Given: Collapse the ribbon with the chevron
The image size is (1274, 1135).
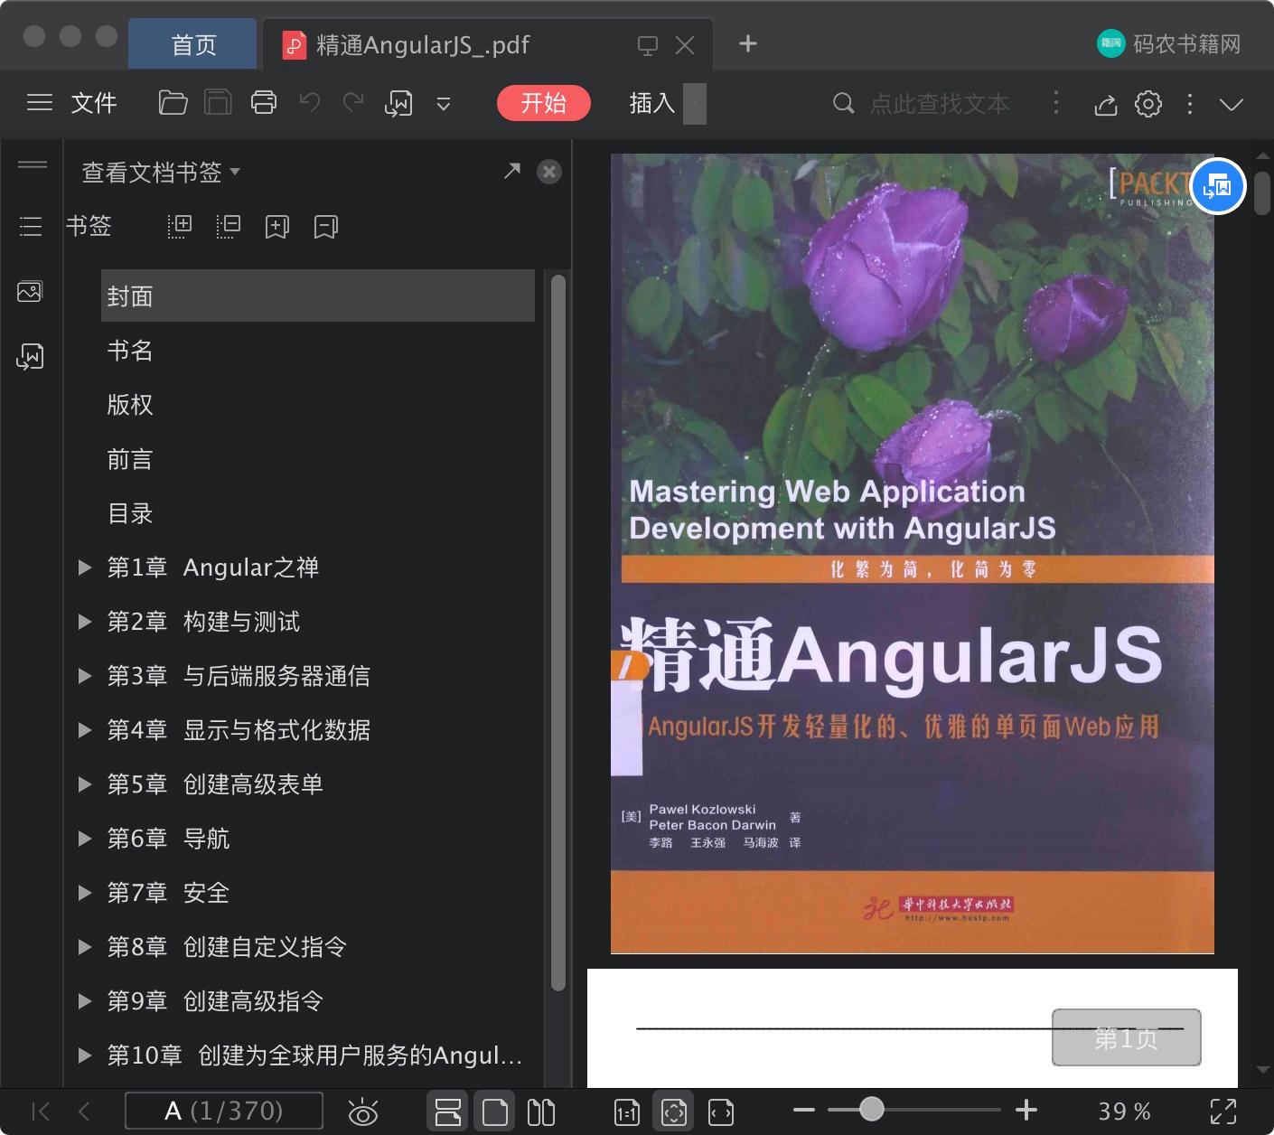Looking at the screenshot, I should coord(1232,104).
